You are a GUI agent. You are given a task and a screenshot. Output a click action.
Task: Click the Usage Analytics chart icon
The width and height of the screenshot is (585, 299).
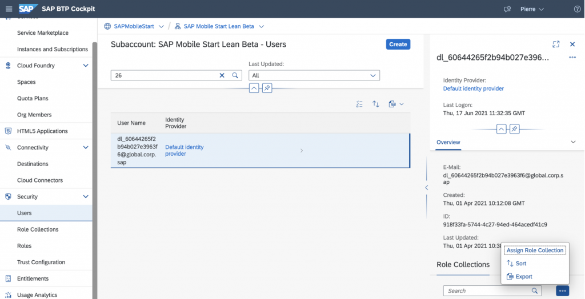(8, 295)
